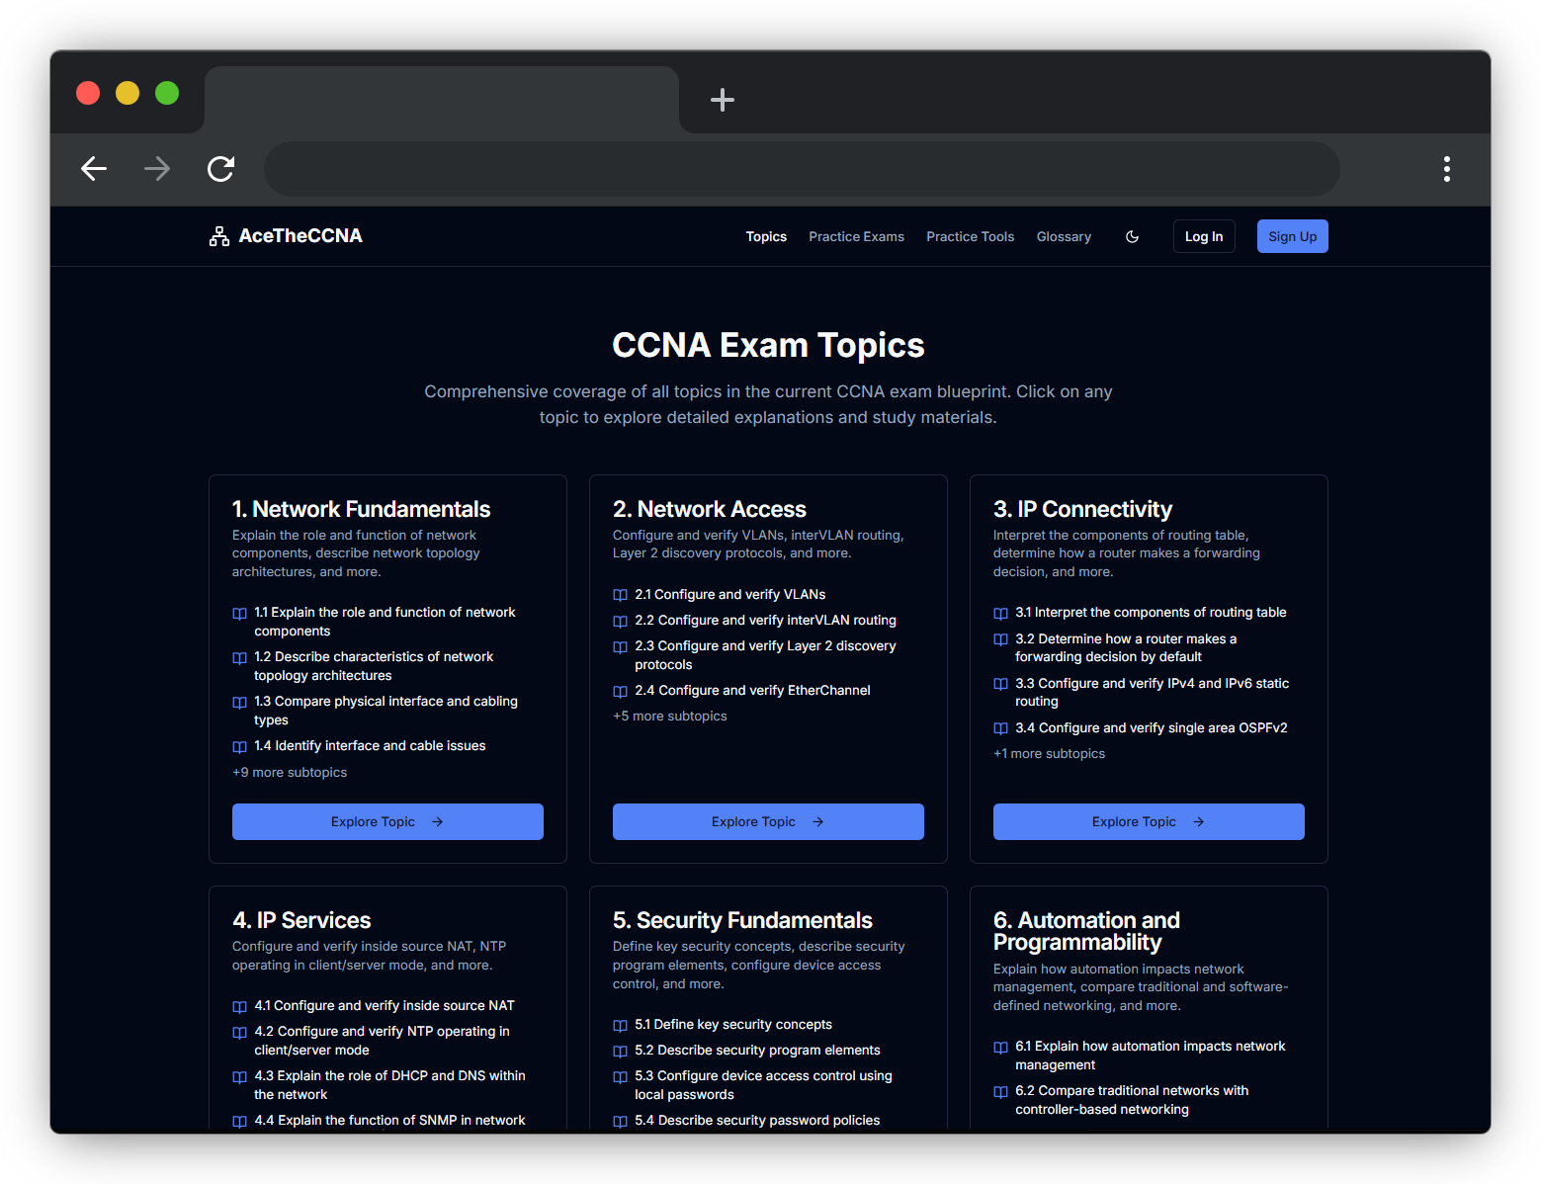Open the Practice Exams nav item
The height and width of the screenshot is (1184, 1541).
pyautogui.click(x=856, y=236)
